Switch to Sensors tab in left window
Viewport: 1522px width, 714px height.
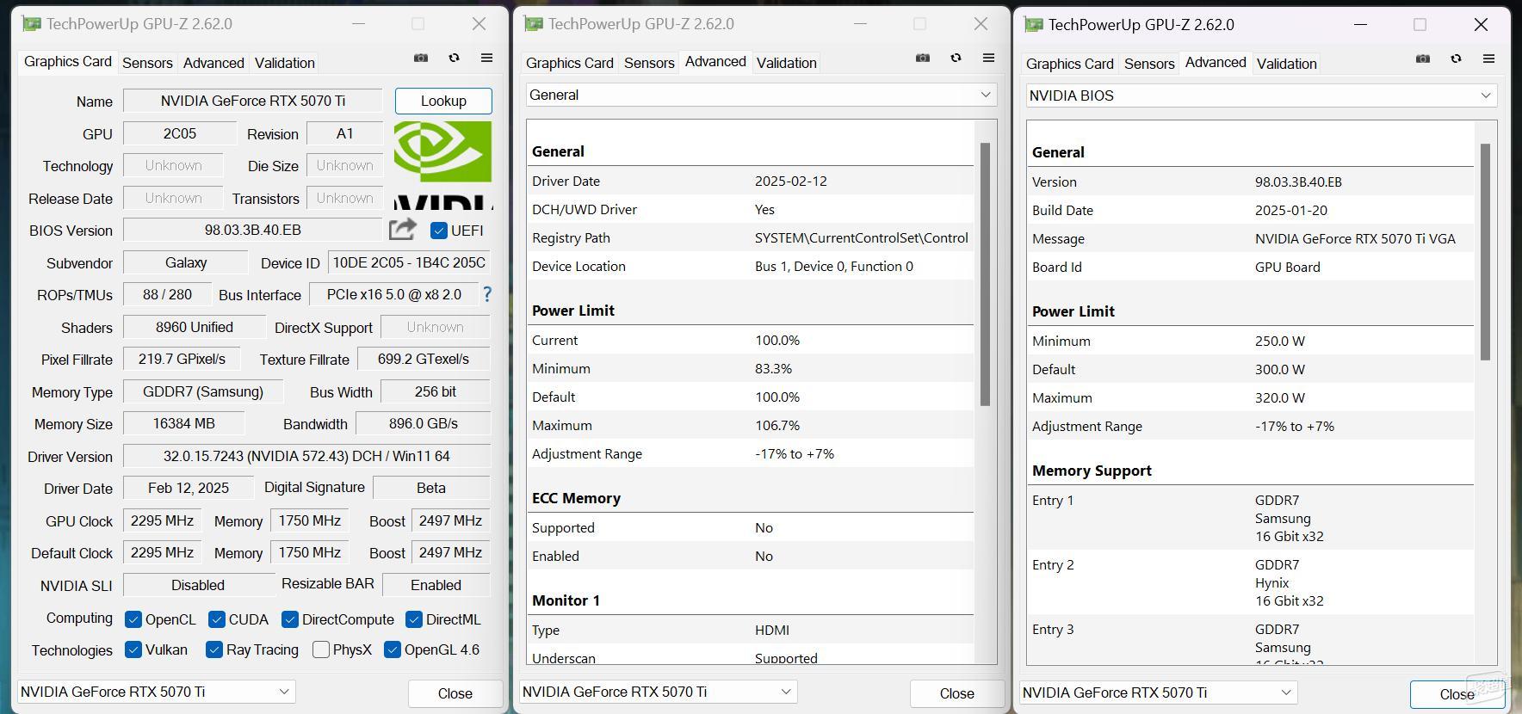click(147, 63)
